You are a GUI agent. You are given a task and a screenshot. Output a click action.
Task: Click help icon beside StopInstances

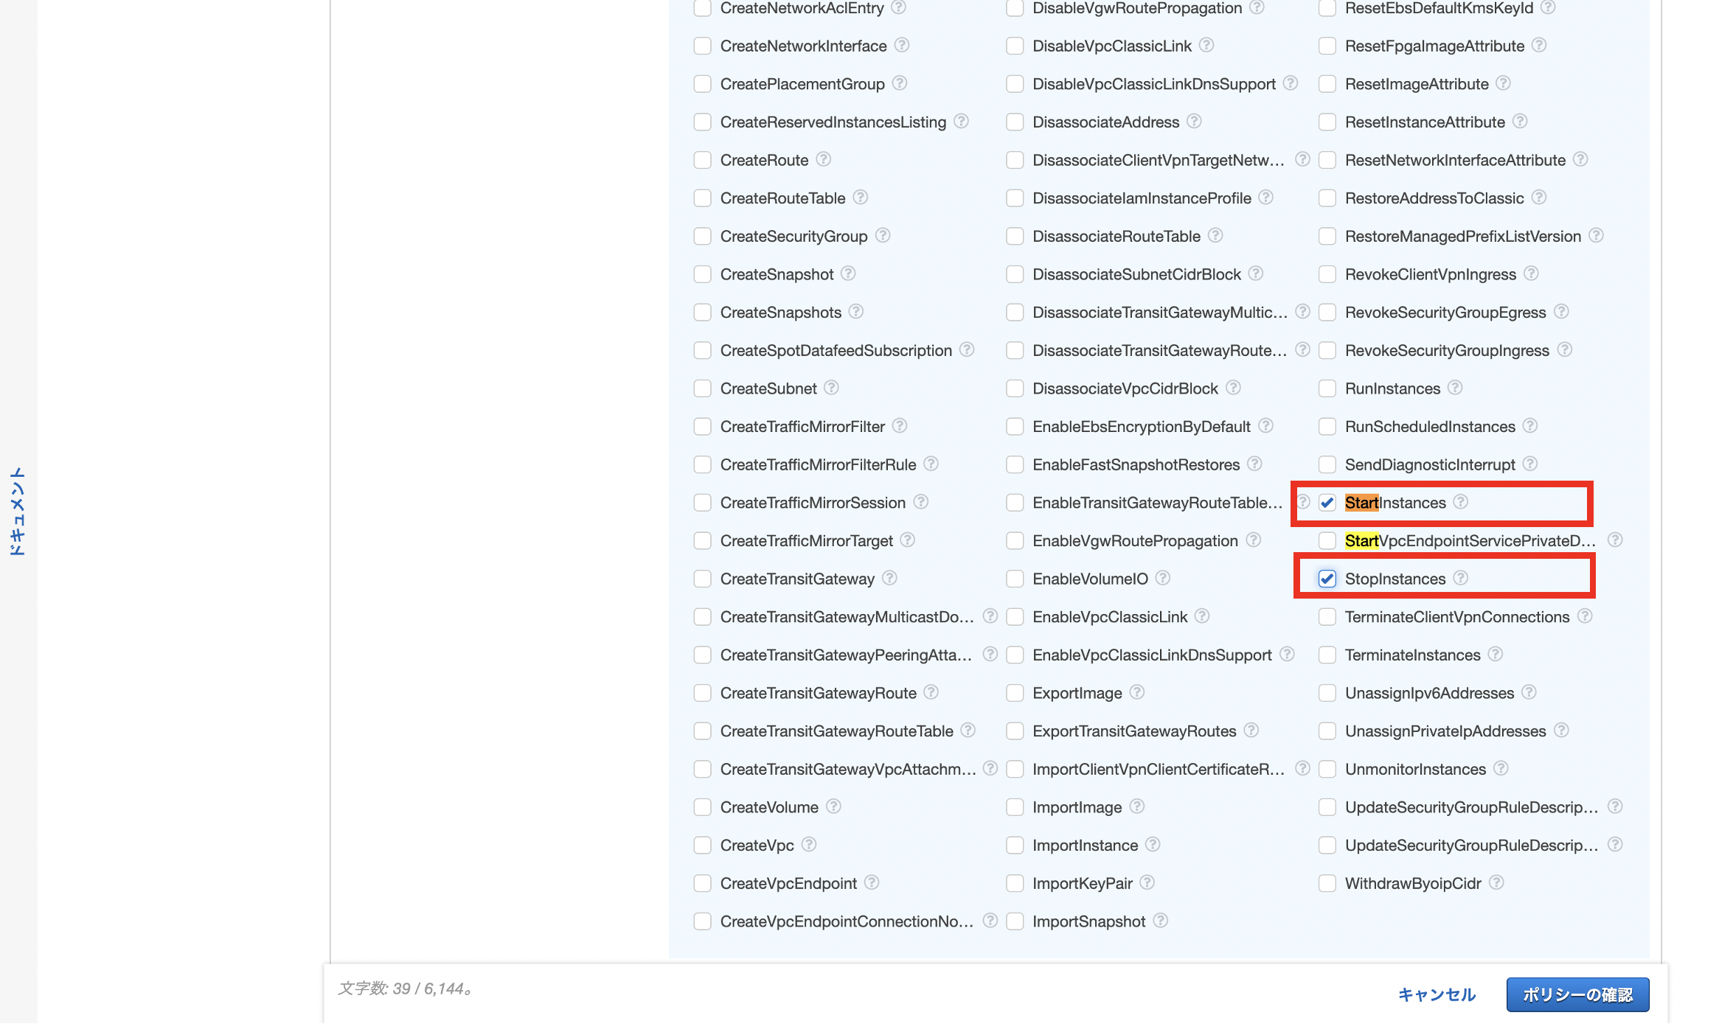tap(1460, 578)
